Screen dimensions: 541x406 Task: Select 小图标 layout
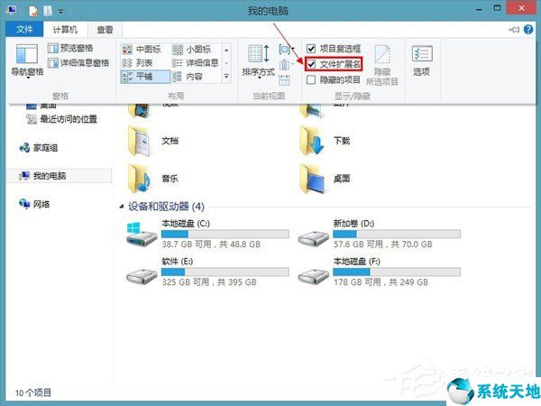point(192,50)
